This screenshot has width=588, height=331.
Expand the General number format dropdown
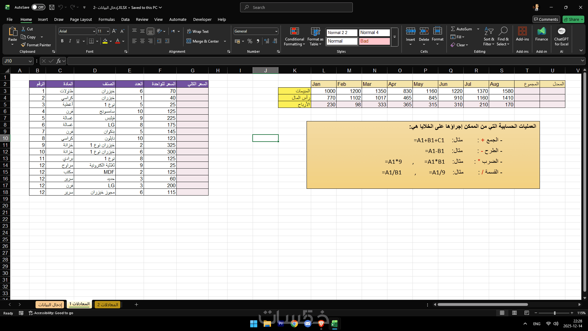pyautogui.click(x=276, y=31)
